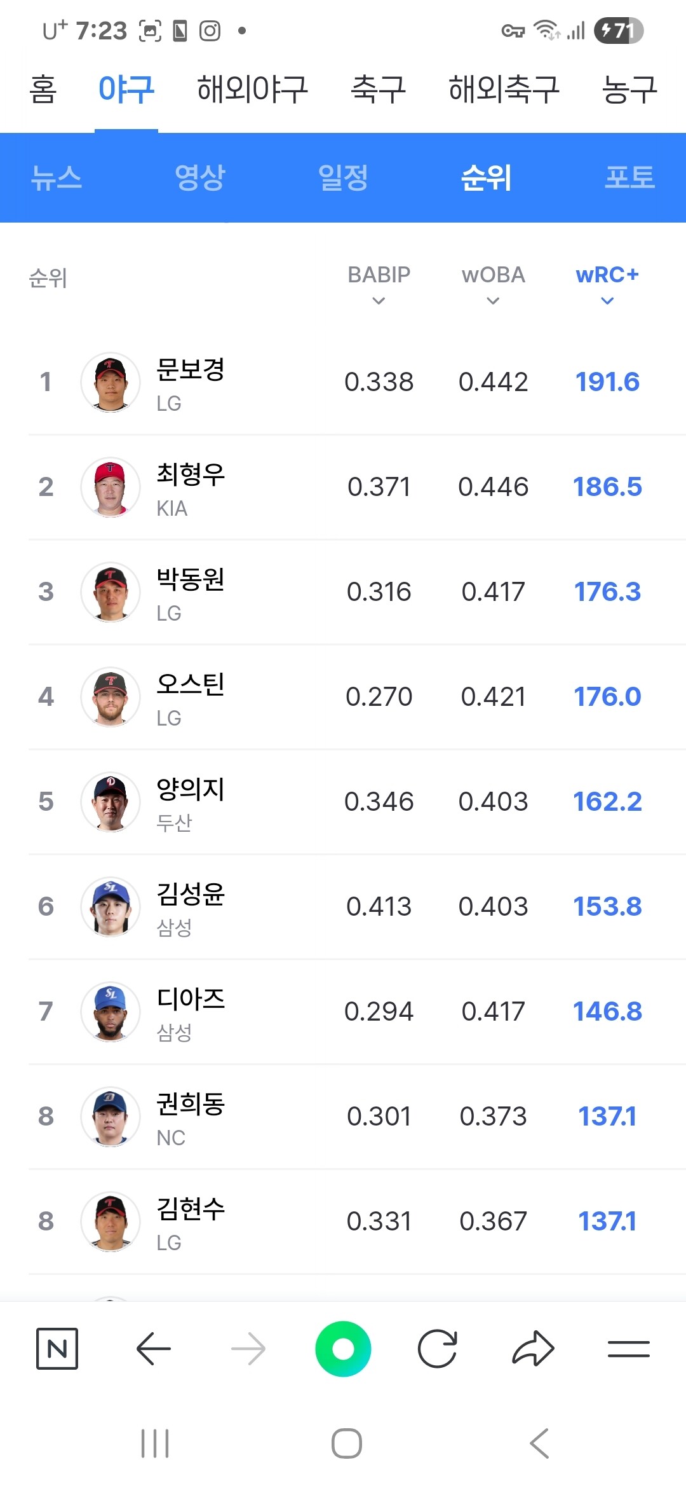Go back with the left arrow icon
Viewport: 686px width, 1488px height.
153,1348
